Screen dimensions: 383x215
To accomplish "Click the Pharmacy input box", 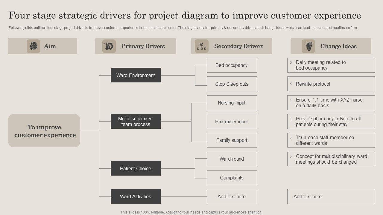I will (x=232, y=122).
